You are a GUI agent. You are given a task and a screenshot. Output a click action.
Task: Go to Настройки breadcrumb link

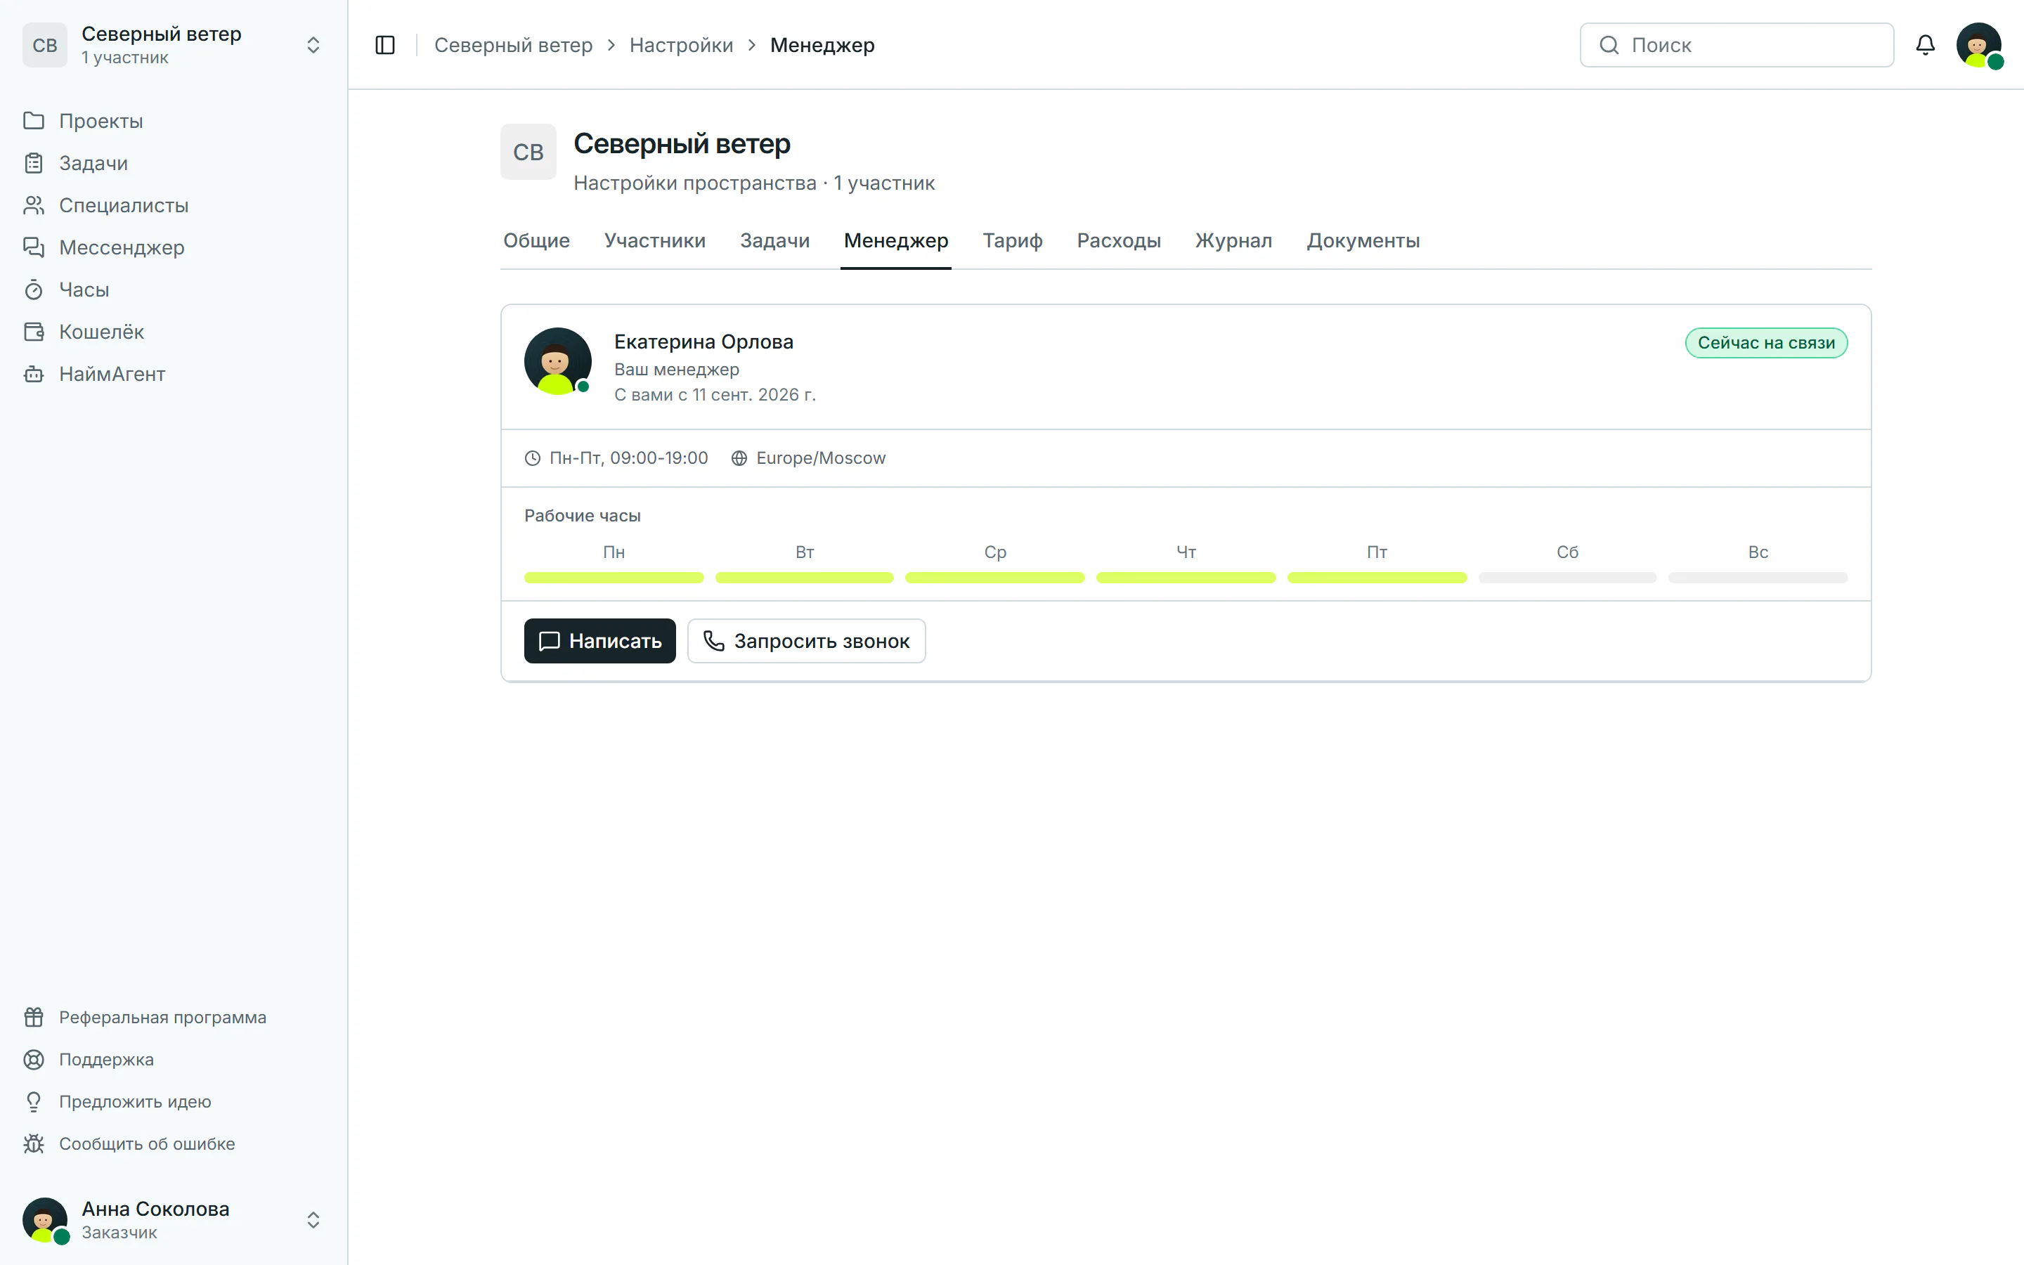pos(681,45)
